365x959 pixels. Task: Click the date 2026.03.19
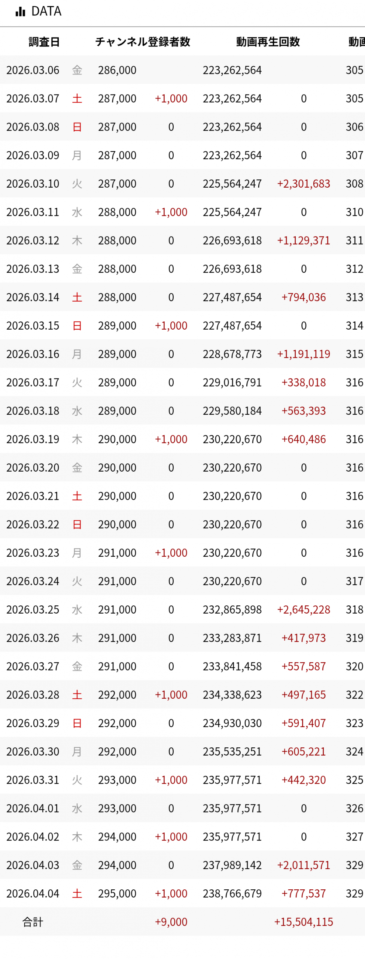point(33,439)
